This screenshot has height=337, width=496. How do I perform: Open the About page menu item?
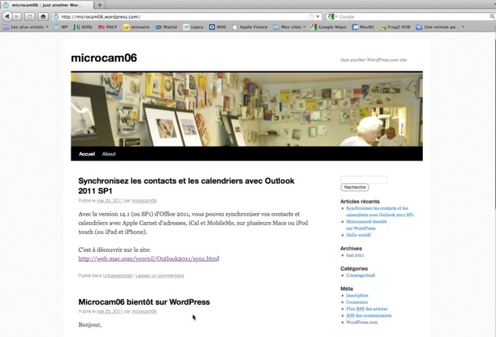click(109, 154)
